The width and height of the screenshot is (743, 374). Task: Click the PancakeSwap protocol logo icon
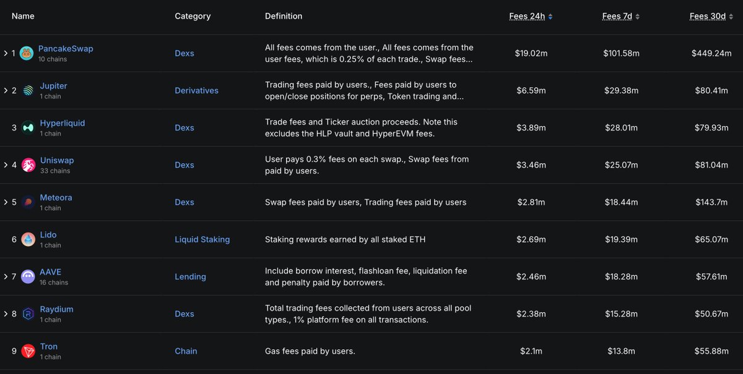pyautogui.click(x=27, y=53)
